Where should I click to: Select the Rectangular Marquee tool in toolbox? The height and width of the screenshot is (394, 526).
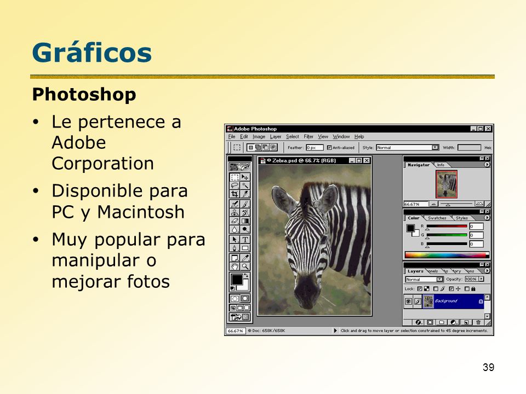[235, 177]
